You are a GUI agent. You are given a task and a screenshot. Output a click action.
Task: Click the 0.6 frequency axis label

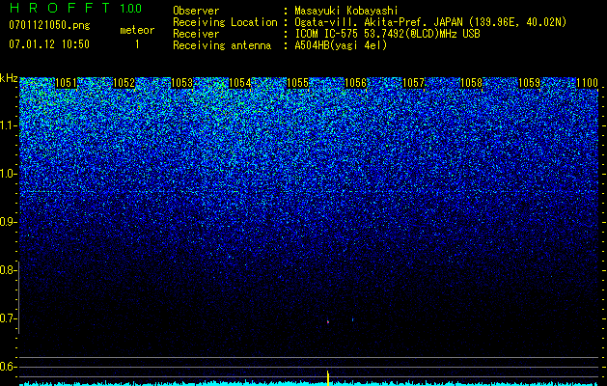8,367
